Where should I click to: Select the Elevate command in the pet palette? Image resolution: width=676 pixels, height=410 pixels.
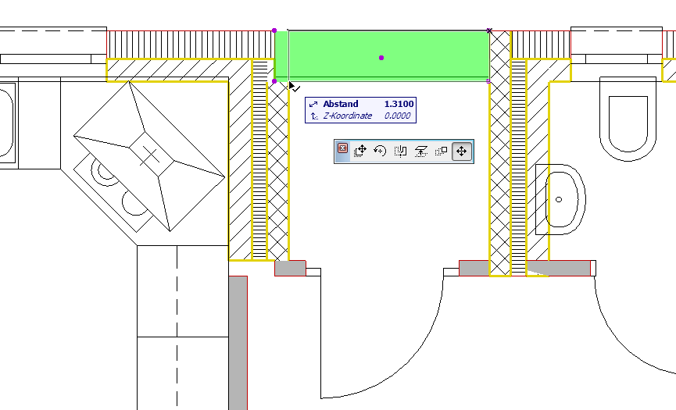pos(420,152)
